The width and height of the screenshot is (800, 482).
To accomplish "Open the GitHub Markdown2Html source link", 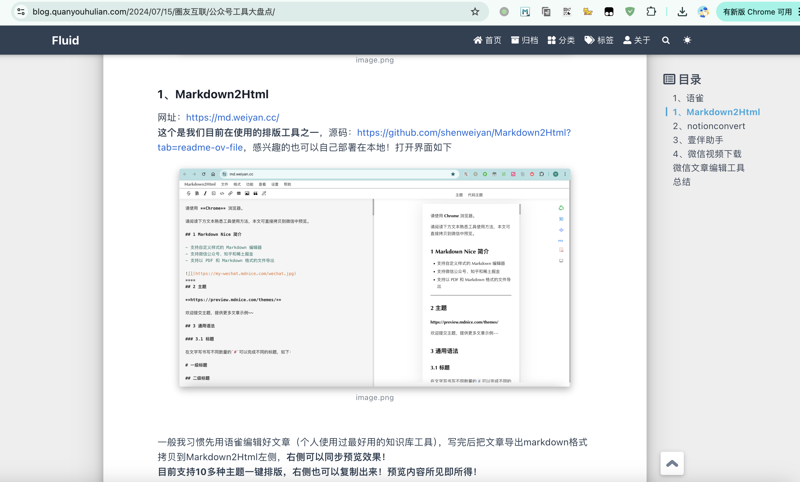I will (463, 133).
